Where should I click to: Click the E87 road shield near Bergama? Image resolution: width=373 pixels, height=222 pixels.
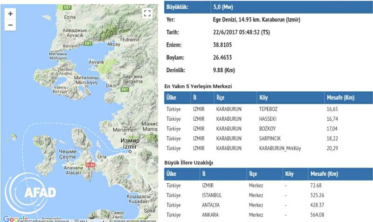(124, 89)
